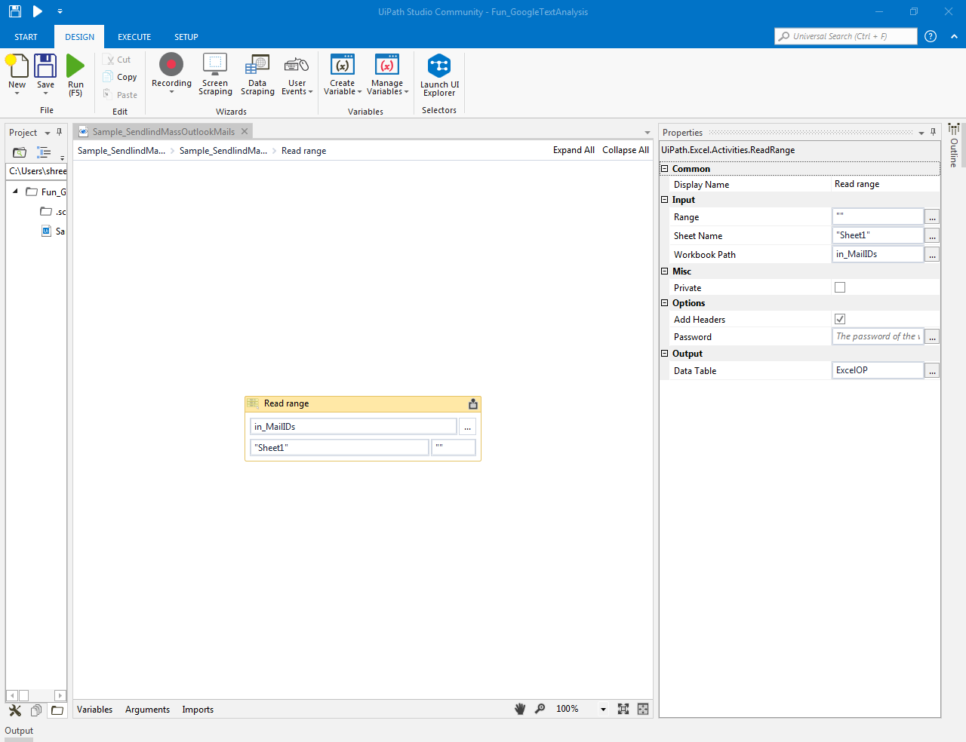Screen dimensions: 966x742
Task: Click Collapse All
Action: [x=626, y=150]
